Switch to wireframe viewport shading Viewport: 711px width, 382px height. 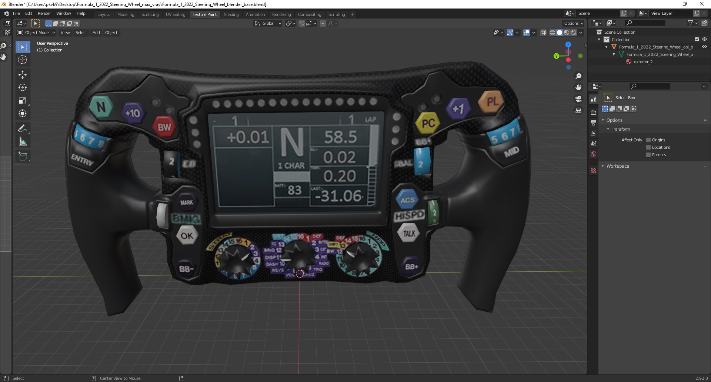552,33
